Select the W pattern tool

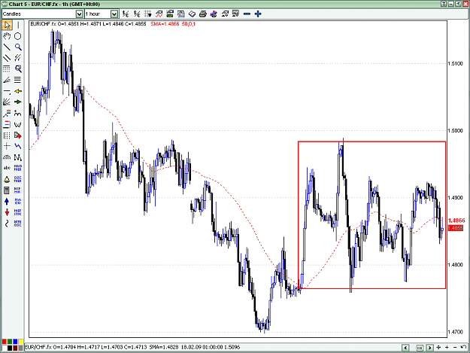(18, 124)
